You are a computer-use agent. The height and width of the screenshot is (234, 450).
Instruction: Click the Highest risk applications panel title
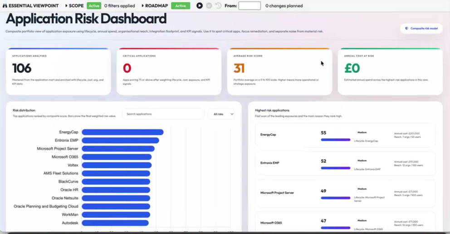(x=272, y=110)
